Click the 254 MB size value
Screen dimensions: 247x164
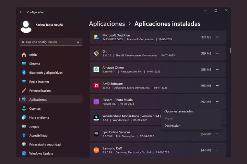(x=206, y=134)
